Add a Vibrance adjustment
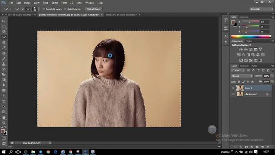Viewport: 275px width, 155px height. point(261,50)
